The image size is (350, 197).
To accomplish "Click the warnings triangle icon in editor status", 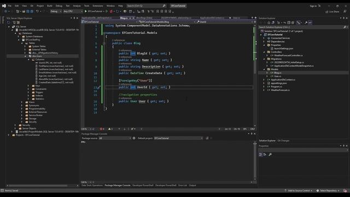I will pyautogui.click(x=110, y=129).
